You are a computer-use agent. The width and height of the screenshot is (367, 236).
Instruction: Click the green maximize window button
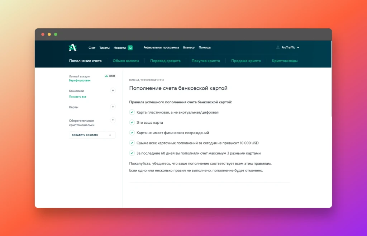(56, 34)
